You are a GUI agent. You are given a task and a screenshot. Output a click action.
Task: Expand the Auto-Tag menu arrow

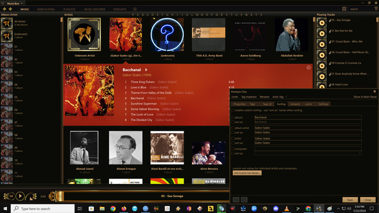(x=285, y=97)
